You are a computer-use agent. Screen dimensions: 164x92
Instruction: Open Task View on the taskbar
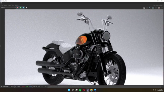coord(76,90)
